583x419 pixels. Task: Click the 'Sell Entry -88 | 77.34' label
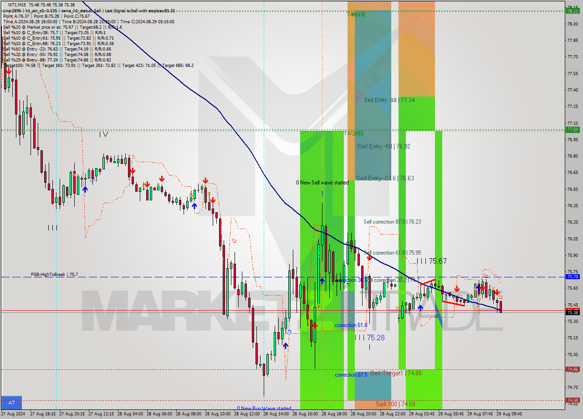(389, 100)
